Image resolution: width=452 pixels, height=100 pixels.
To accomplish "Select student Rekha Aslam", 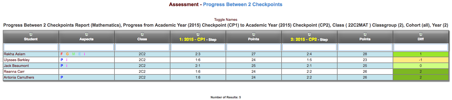I will (x=14, y=54).
